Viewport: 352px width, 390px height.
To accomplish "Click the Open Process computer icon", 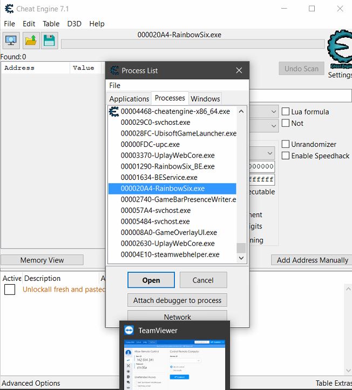I will coord(11,41).
